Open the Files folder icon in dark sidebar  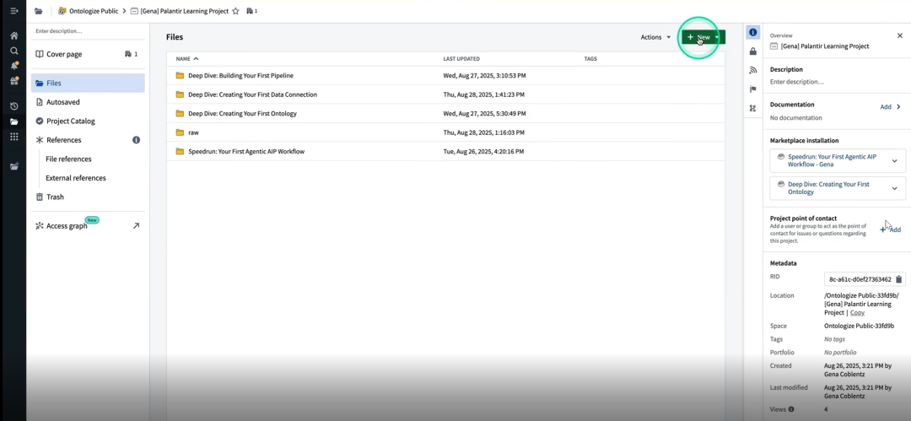14,121
